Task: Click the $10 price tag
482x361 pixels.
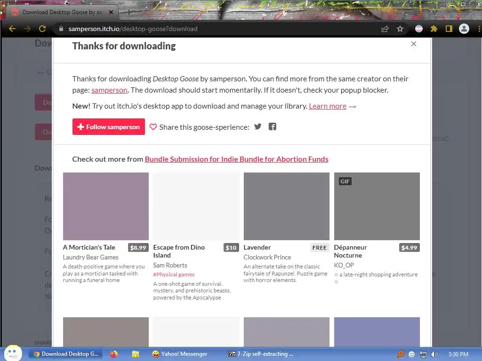Action: 231,248
